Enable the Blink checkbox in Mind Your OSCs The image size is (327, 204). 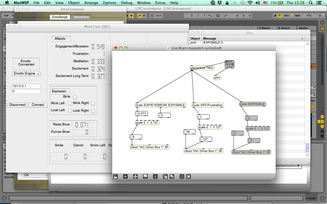click(75, 97)
